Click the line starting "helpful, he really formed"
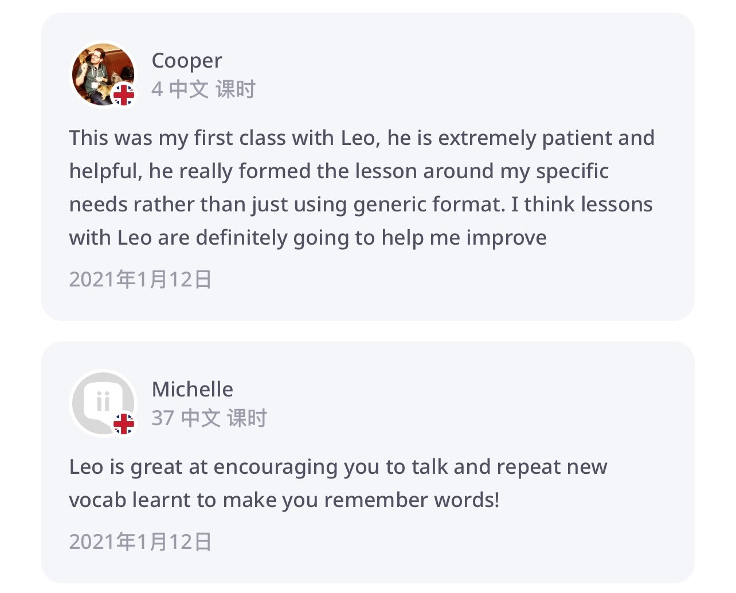The height and width of the screenshot is (593, 736). point(339,171)
